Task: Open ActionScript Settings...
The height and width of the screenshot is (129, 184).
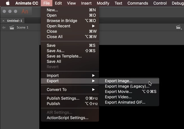Action: [70, 118]
